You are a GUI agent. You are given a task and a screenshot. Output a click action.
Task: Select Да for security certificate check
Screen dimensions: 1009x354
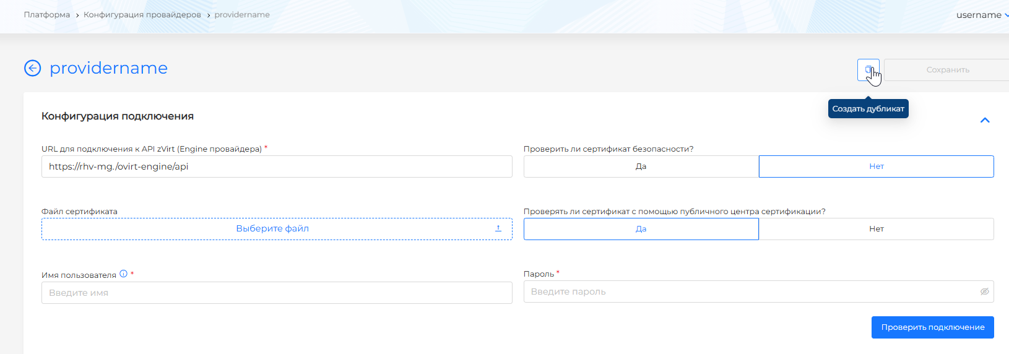tap(641, 166)
